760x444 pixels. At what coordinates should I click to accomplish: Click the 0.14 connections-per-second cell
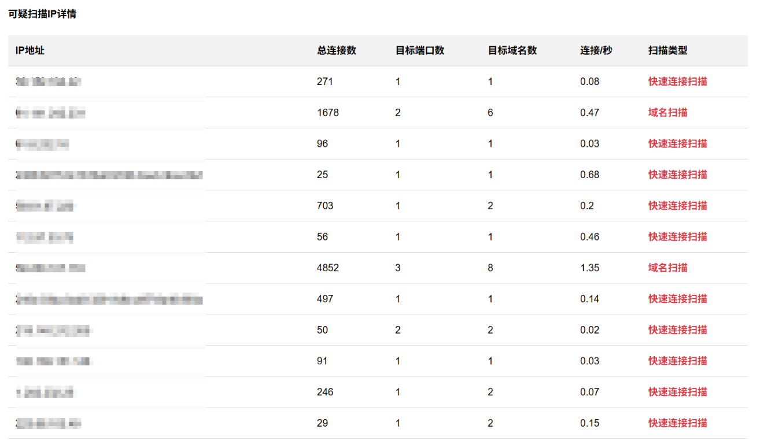tap(589, 299)
